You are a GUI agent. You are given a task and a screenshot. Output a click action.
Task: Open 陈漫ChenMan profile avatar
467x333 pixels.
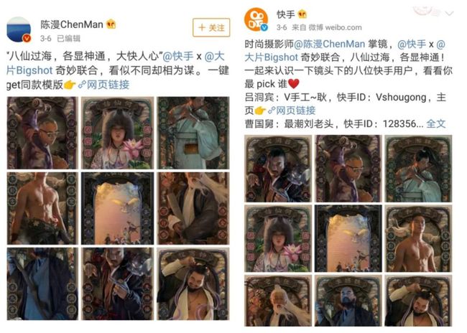19,29
